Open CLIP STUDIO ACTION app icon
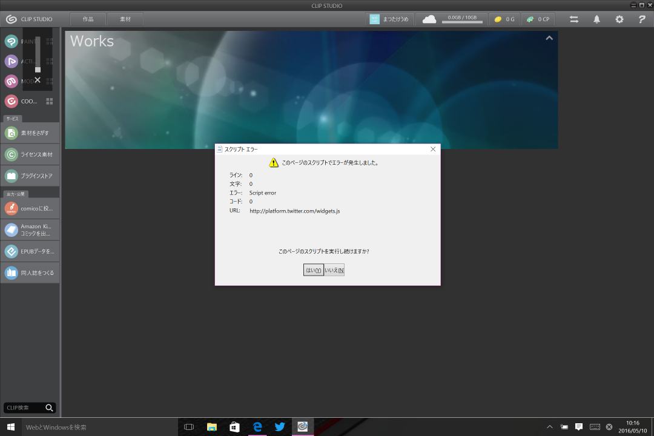 [x=11, y=61]
